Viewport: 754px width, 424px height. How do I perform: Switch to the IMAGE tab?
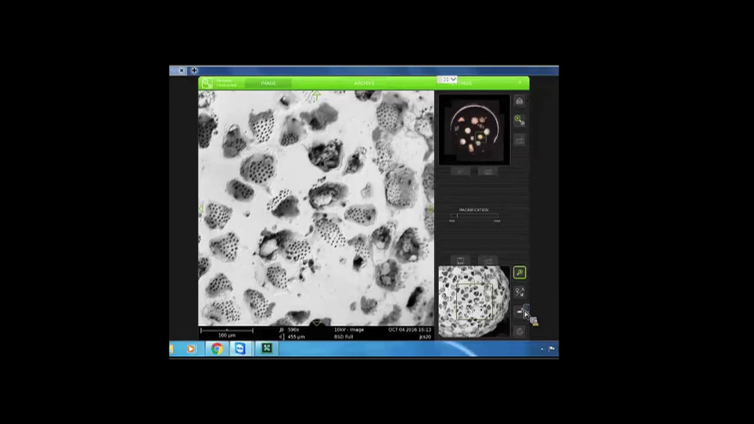point(268,83)
